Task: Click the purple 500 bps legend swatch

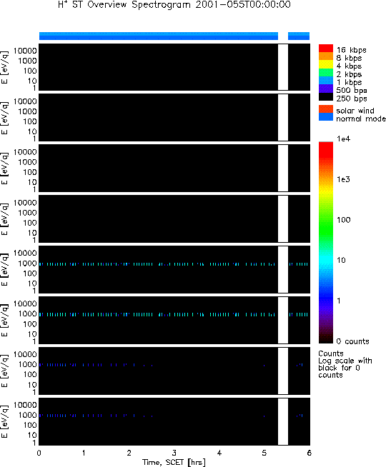Action: click(326, 89)
